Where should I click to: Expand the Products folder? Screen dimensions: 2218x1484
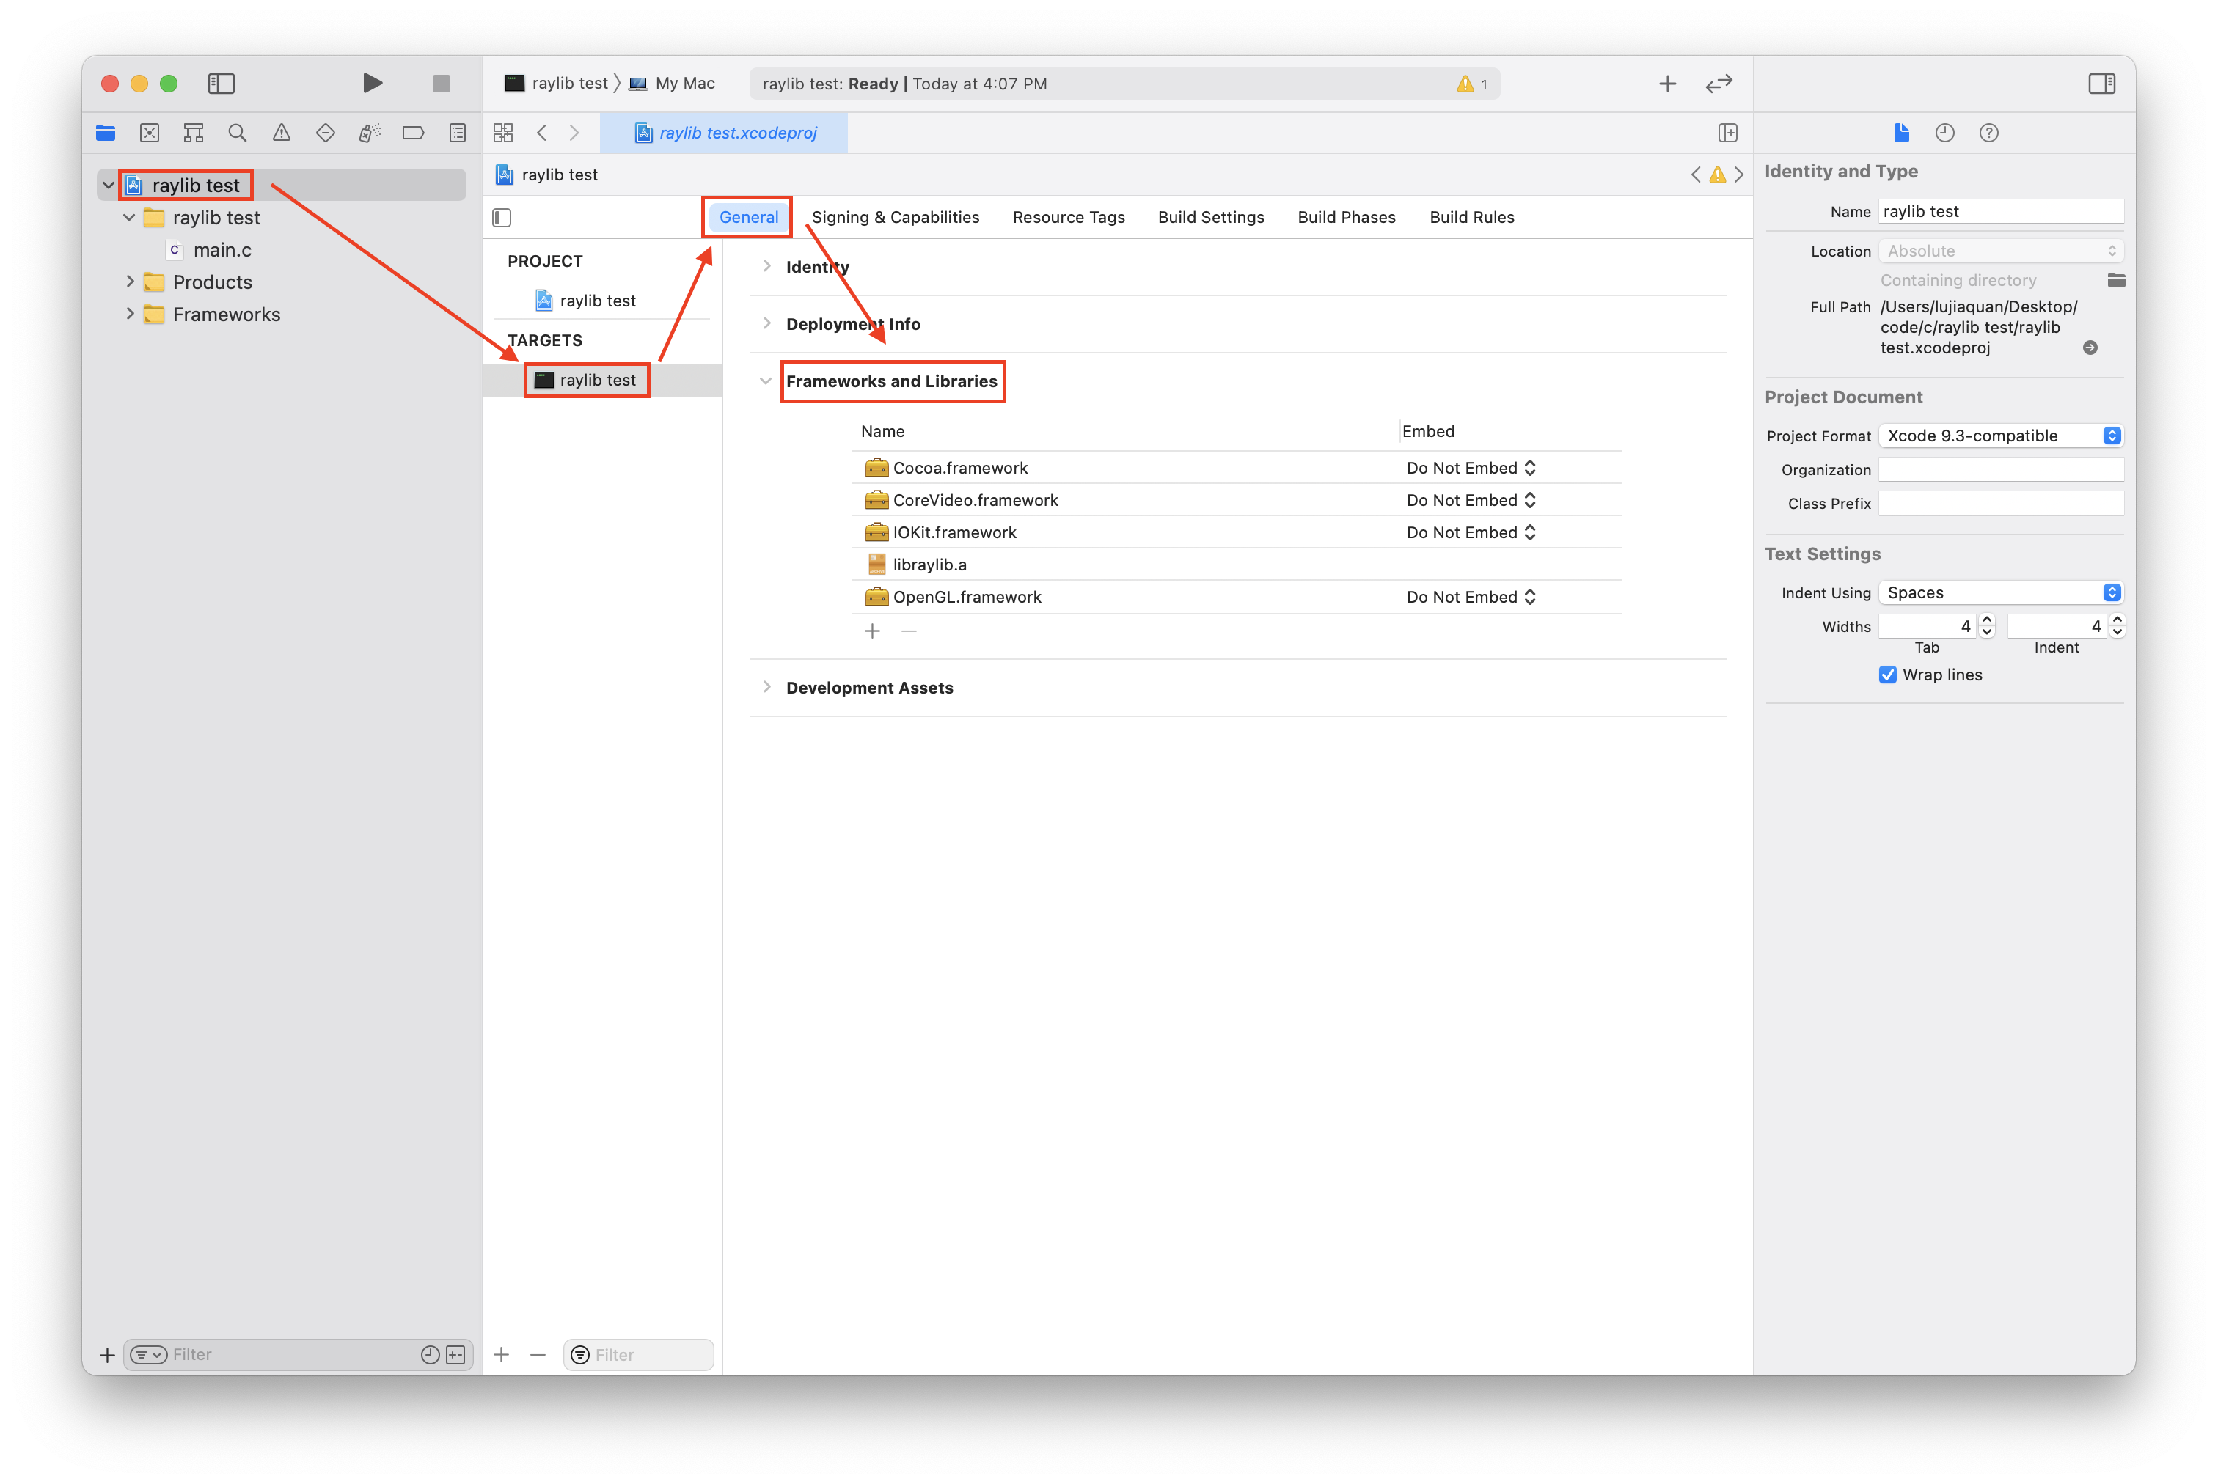click(x=130, y=281)
